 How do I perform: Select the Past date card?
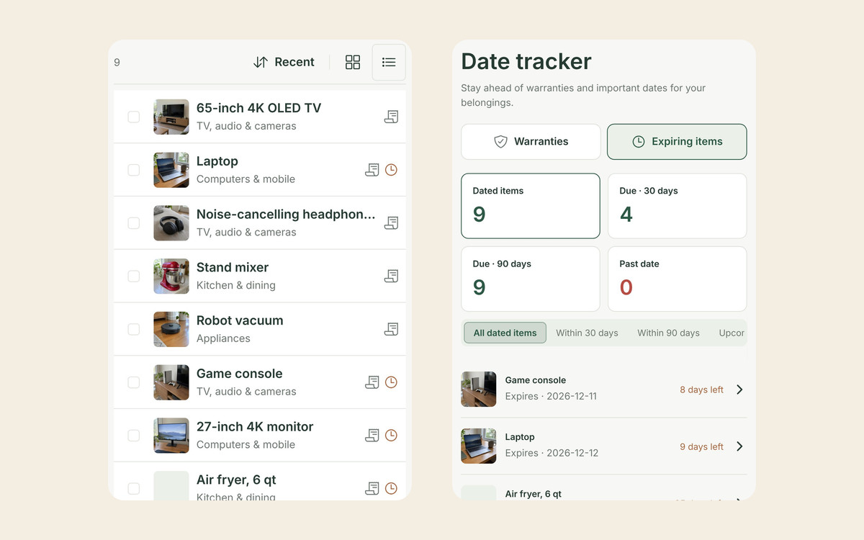678,279
